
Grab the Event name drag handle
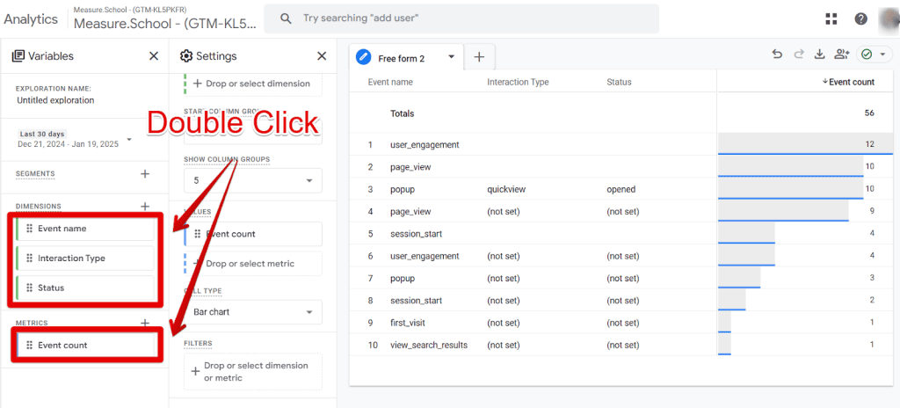click(29, 228)
